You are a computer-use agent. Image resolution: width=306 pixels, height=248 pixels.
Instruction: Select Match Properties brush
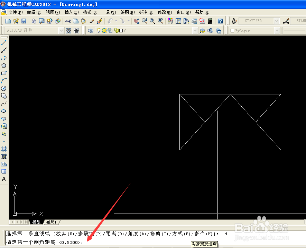click(92, 21)
